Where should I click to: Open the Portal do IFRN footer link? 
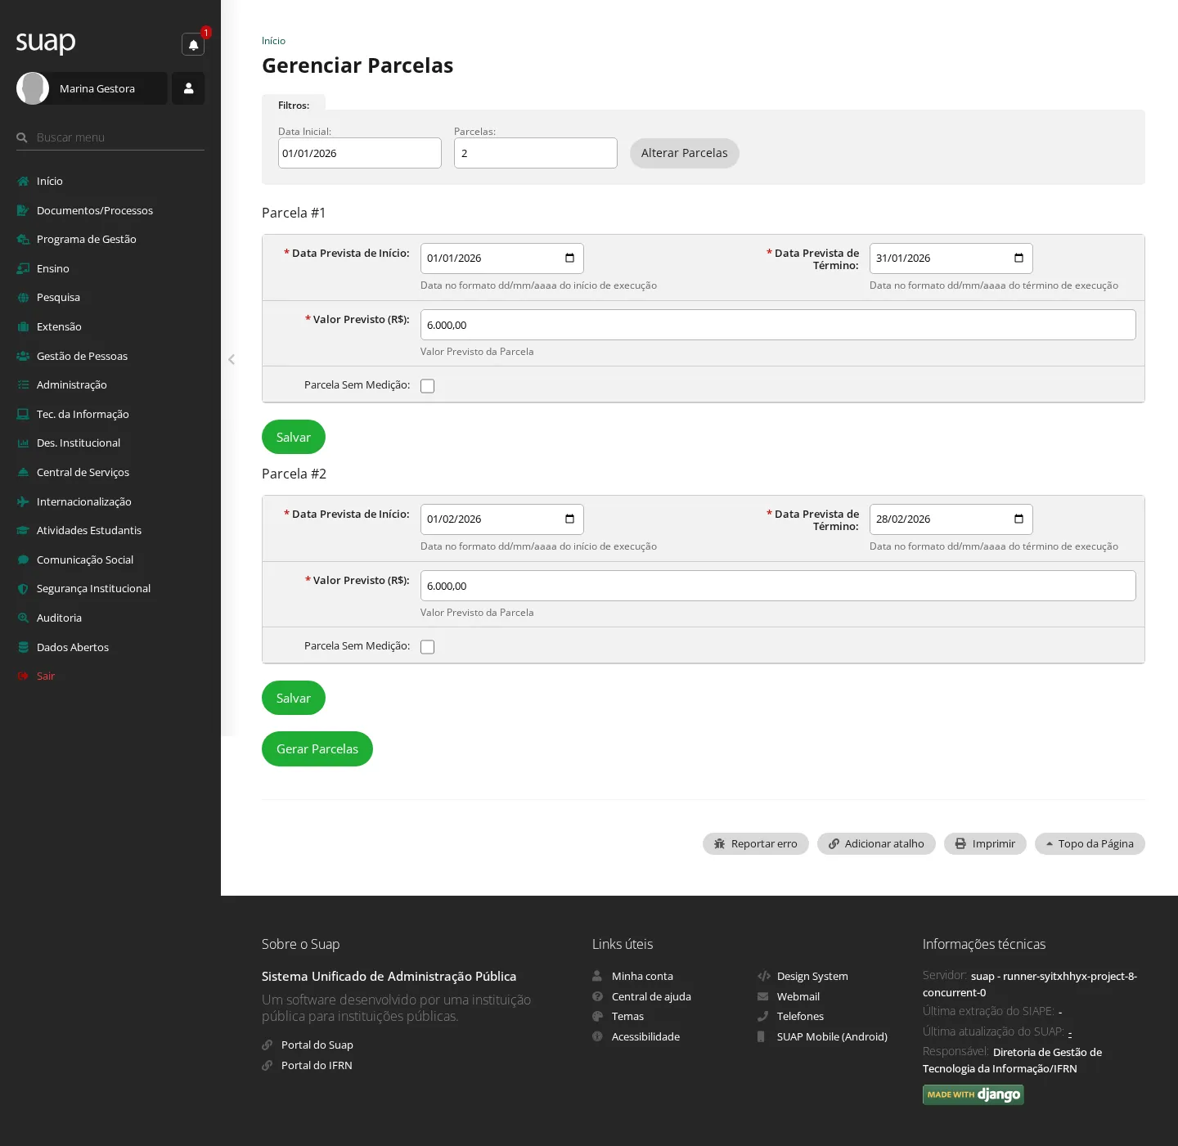(x=317, y=1065)
